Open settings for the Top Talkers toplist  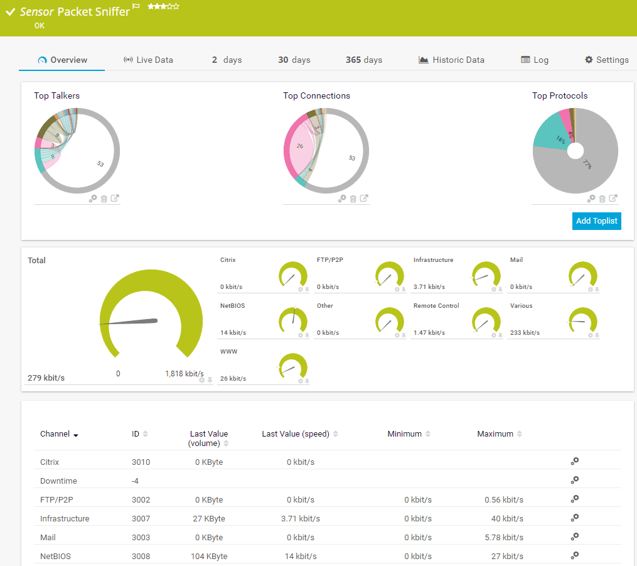(x=94, y=198)
